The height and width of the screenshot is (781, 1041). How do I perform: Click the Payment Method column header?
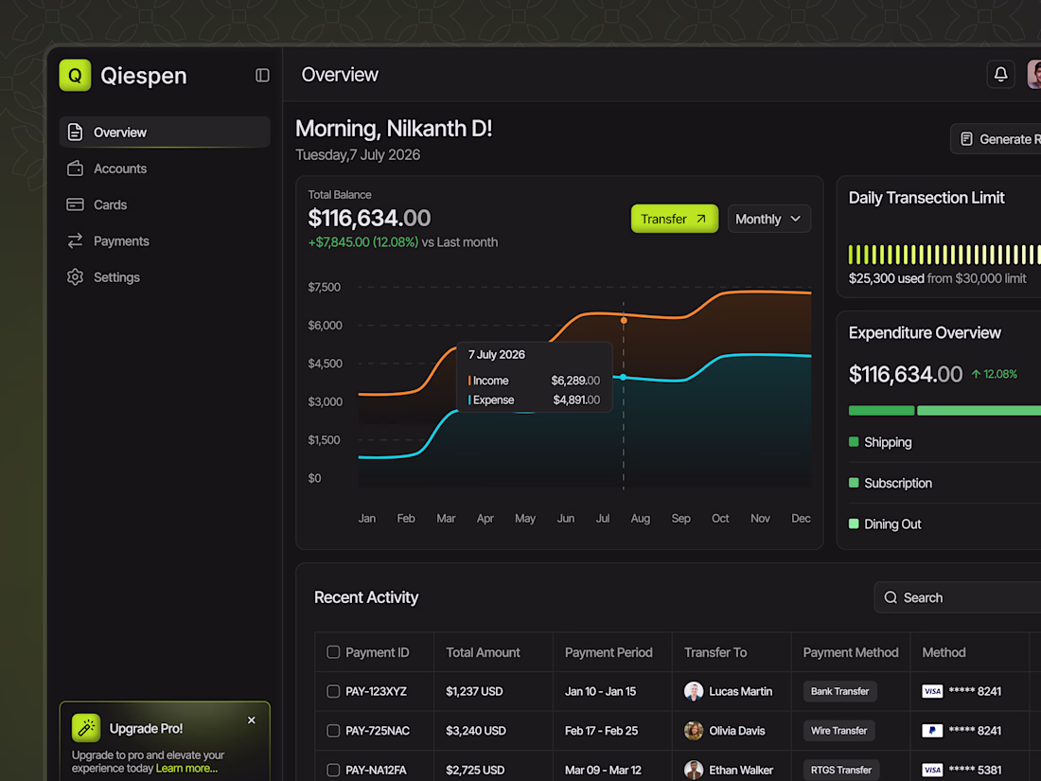click(x=851, y=652)
